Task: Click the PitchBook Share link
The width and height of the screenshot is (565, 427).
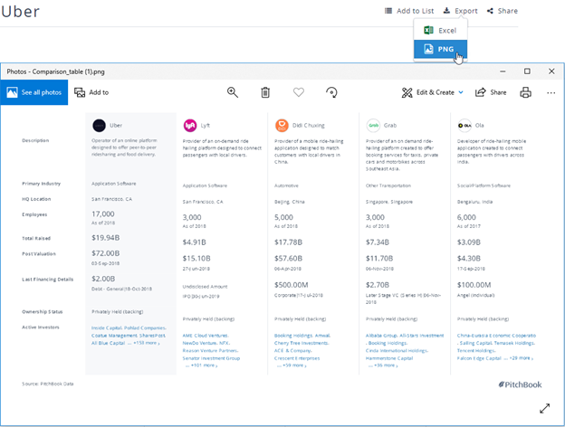Action: (x=503, y=11)
